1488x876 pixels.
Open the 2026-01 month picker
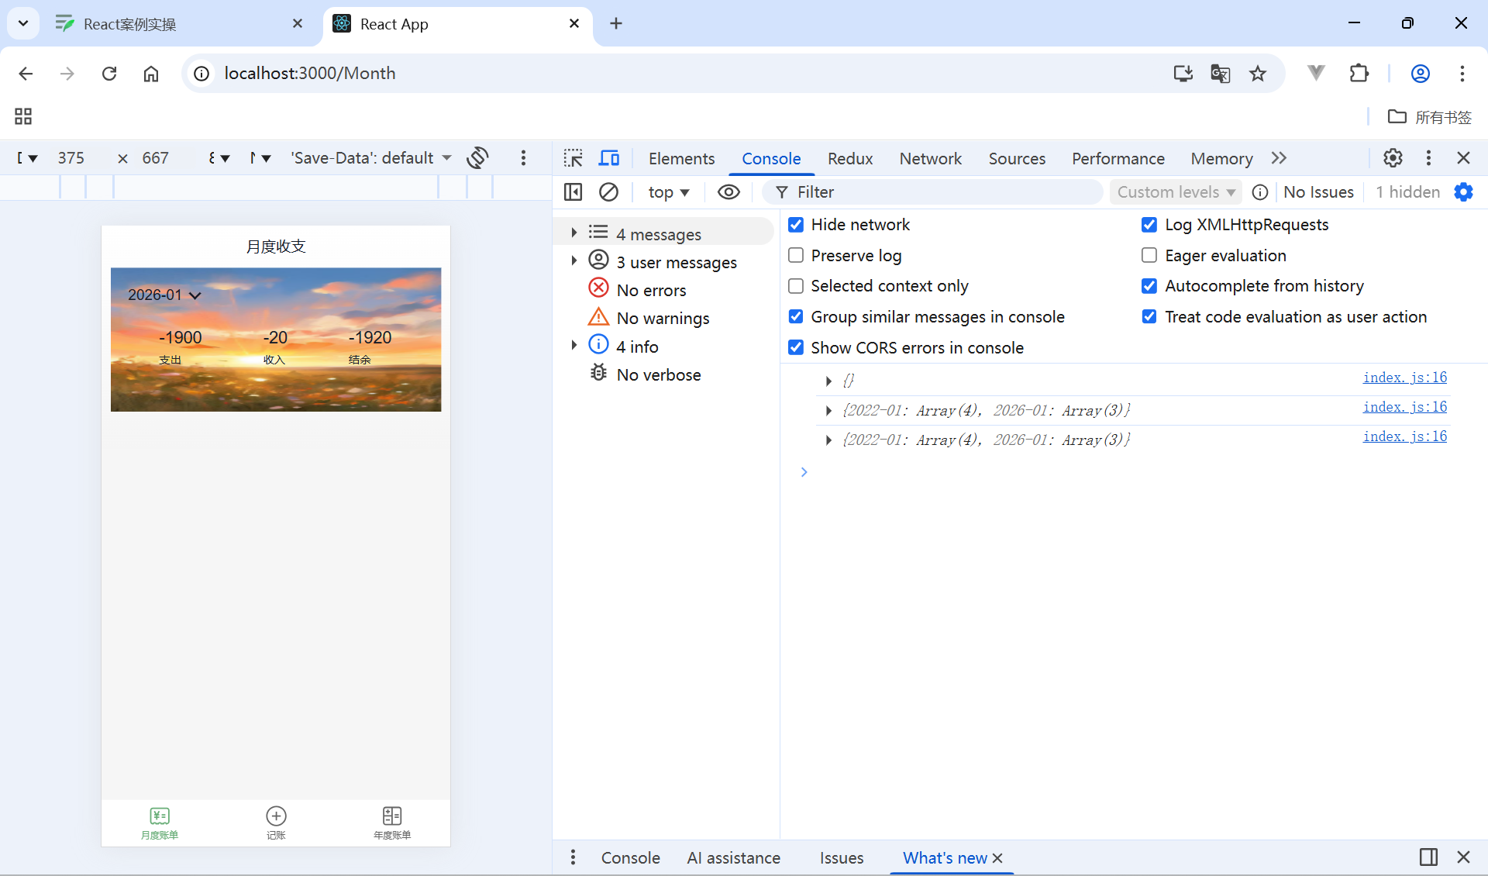(x=164, y=295)
